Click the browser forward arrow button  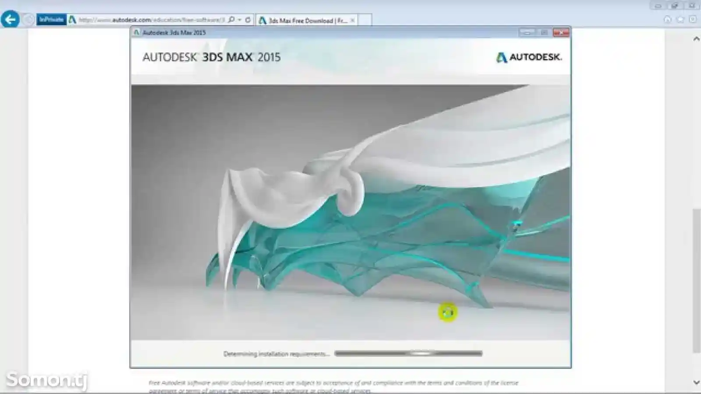click(x=28, y=20)
